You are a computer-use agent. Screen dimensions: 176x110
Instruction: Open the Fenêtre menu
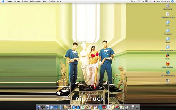(x=52, y=1)
